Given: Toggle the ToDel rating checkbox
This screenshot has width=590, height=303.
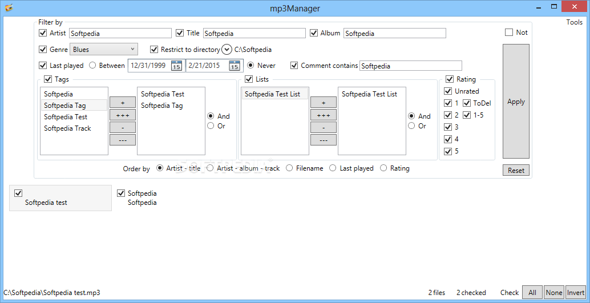Looking at the screenshot, I should click(x=467, y=103).
